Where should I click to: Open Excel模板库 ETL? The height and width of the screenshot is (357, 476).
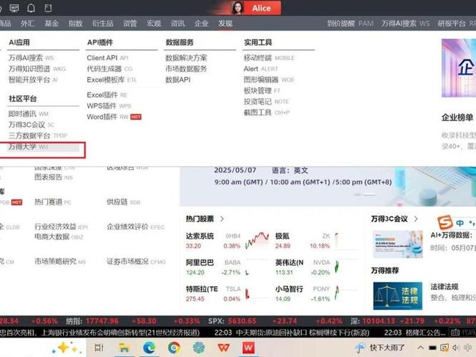coord(112,80)
